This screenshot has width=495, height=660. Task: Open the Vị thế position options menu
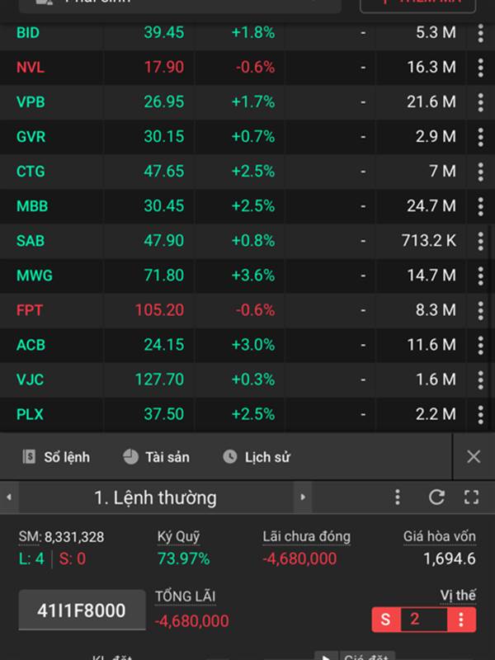[461, 620]
